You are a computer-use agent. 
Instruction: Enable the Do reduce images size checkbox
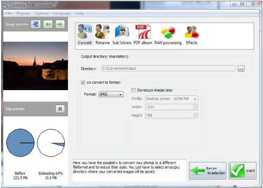tap(134, 90)
